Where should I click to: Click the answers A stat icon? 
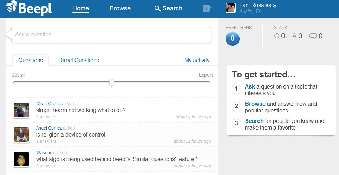(x=294, y=36)
